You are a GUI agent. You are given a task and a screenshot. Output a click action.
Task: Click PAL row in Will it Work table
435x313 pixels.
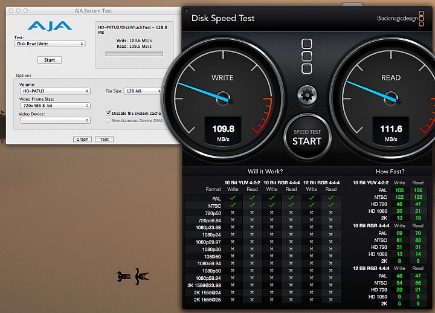click(x=263, y=198)
